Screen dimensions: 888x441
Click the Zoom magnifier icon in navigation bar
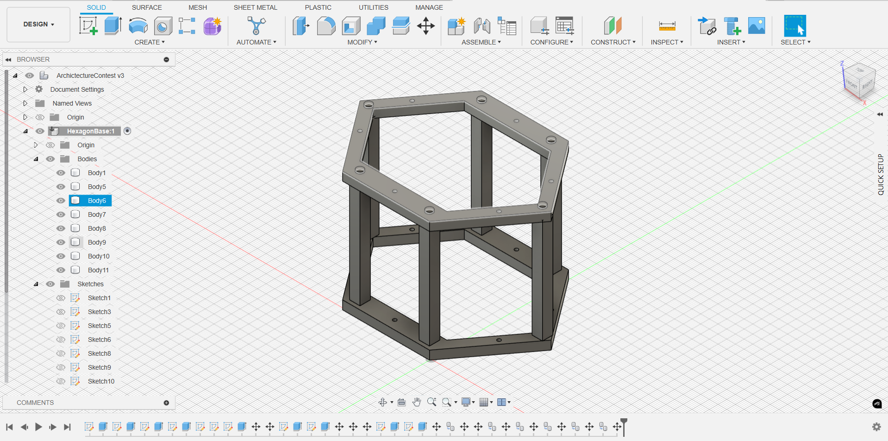tap(431, 402)
